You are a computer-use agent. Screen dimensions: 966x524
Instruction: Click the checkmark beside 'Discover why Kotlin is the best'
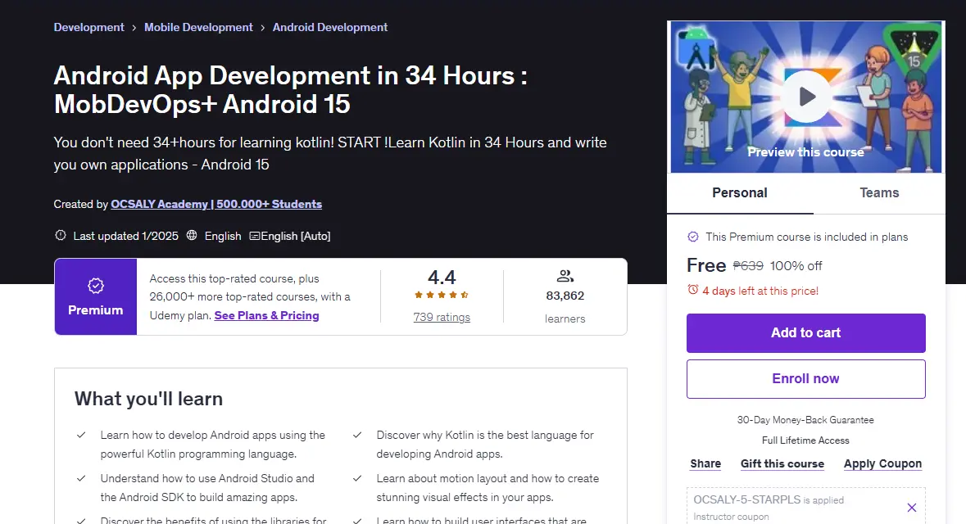(356, 435)
